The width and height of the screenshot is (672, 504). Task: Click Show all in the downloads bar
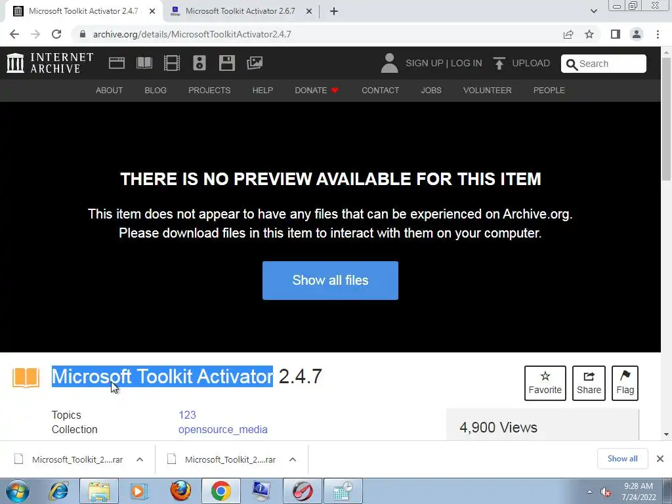coord(622,459)
